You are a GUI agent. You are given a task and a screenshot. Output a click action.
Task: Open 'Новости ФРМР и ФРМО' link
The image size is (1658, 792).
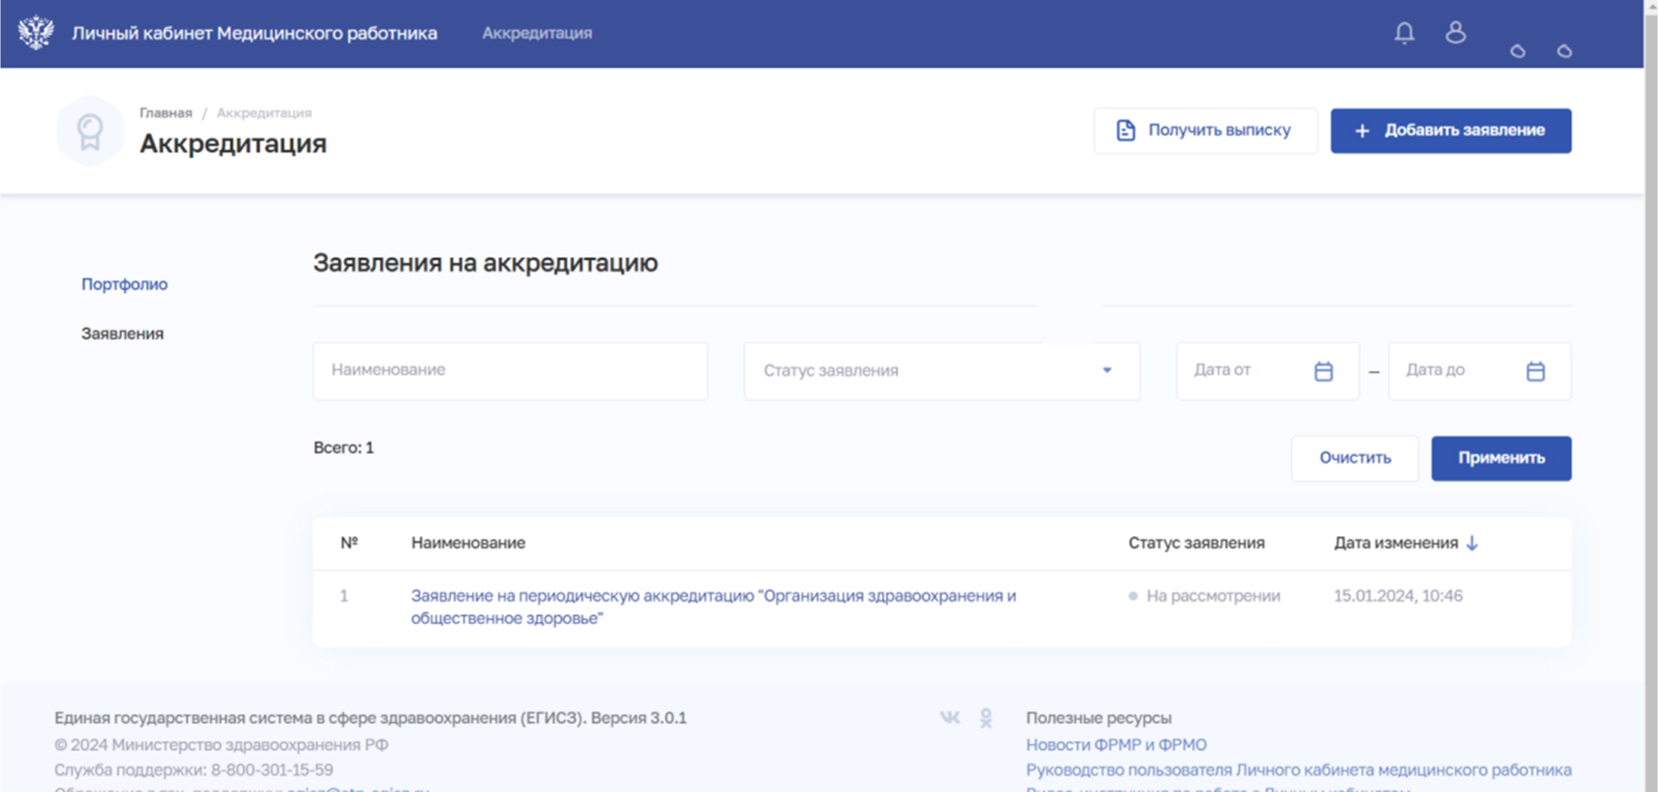coord(1116,745)
